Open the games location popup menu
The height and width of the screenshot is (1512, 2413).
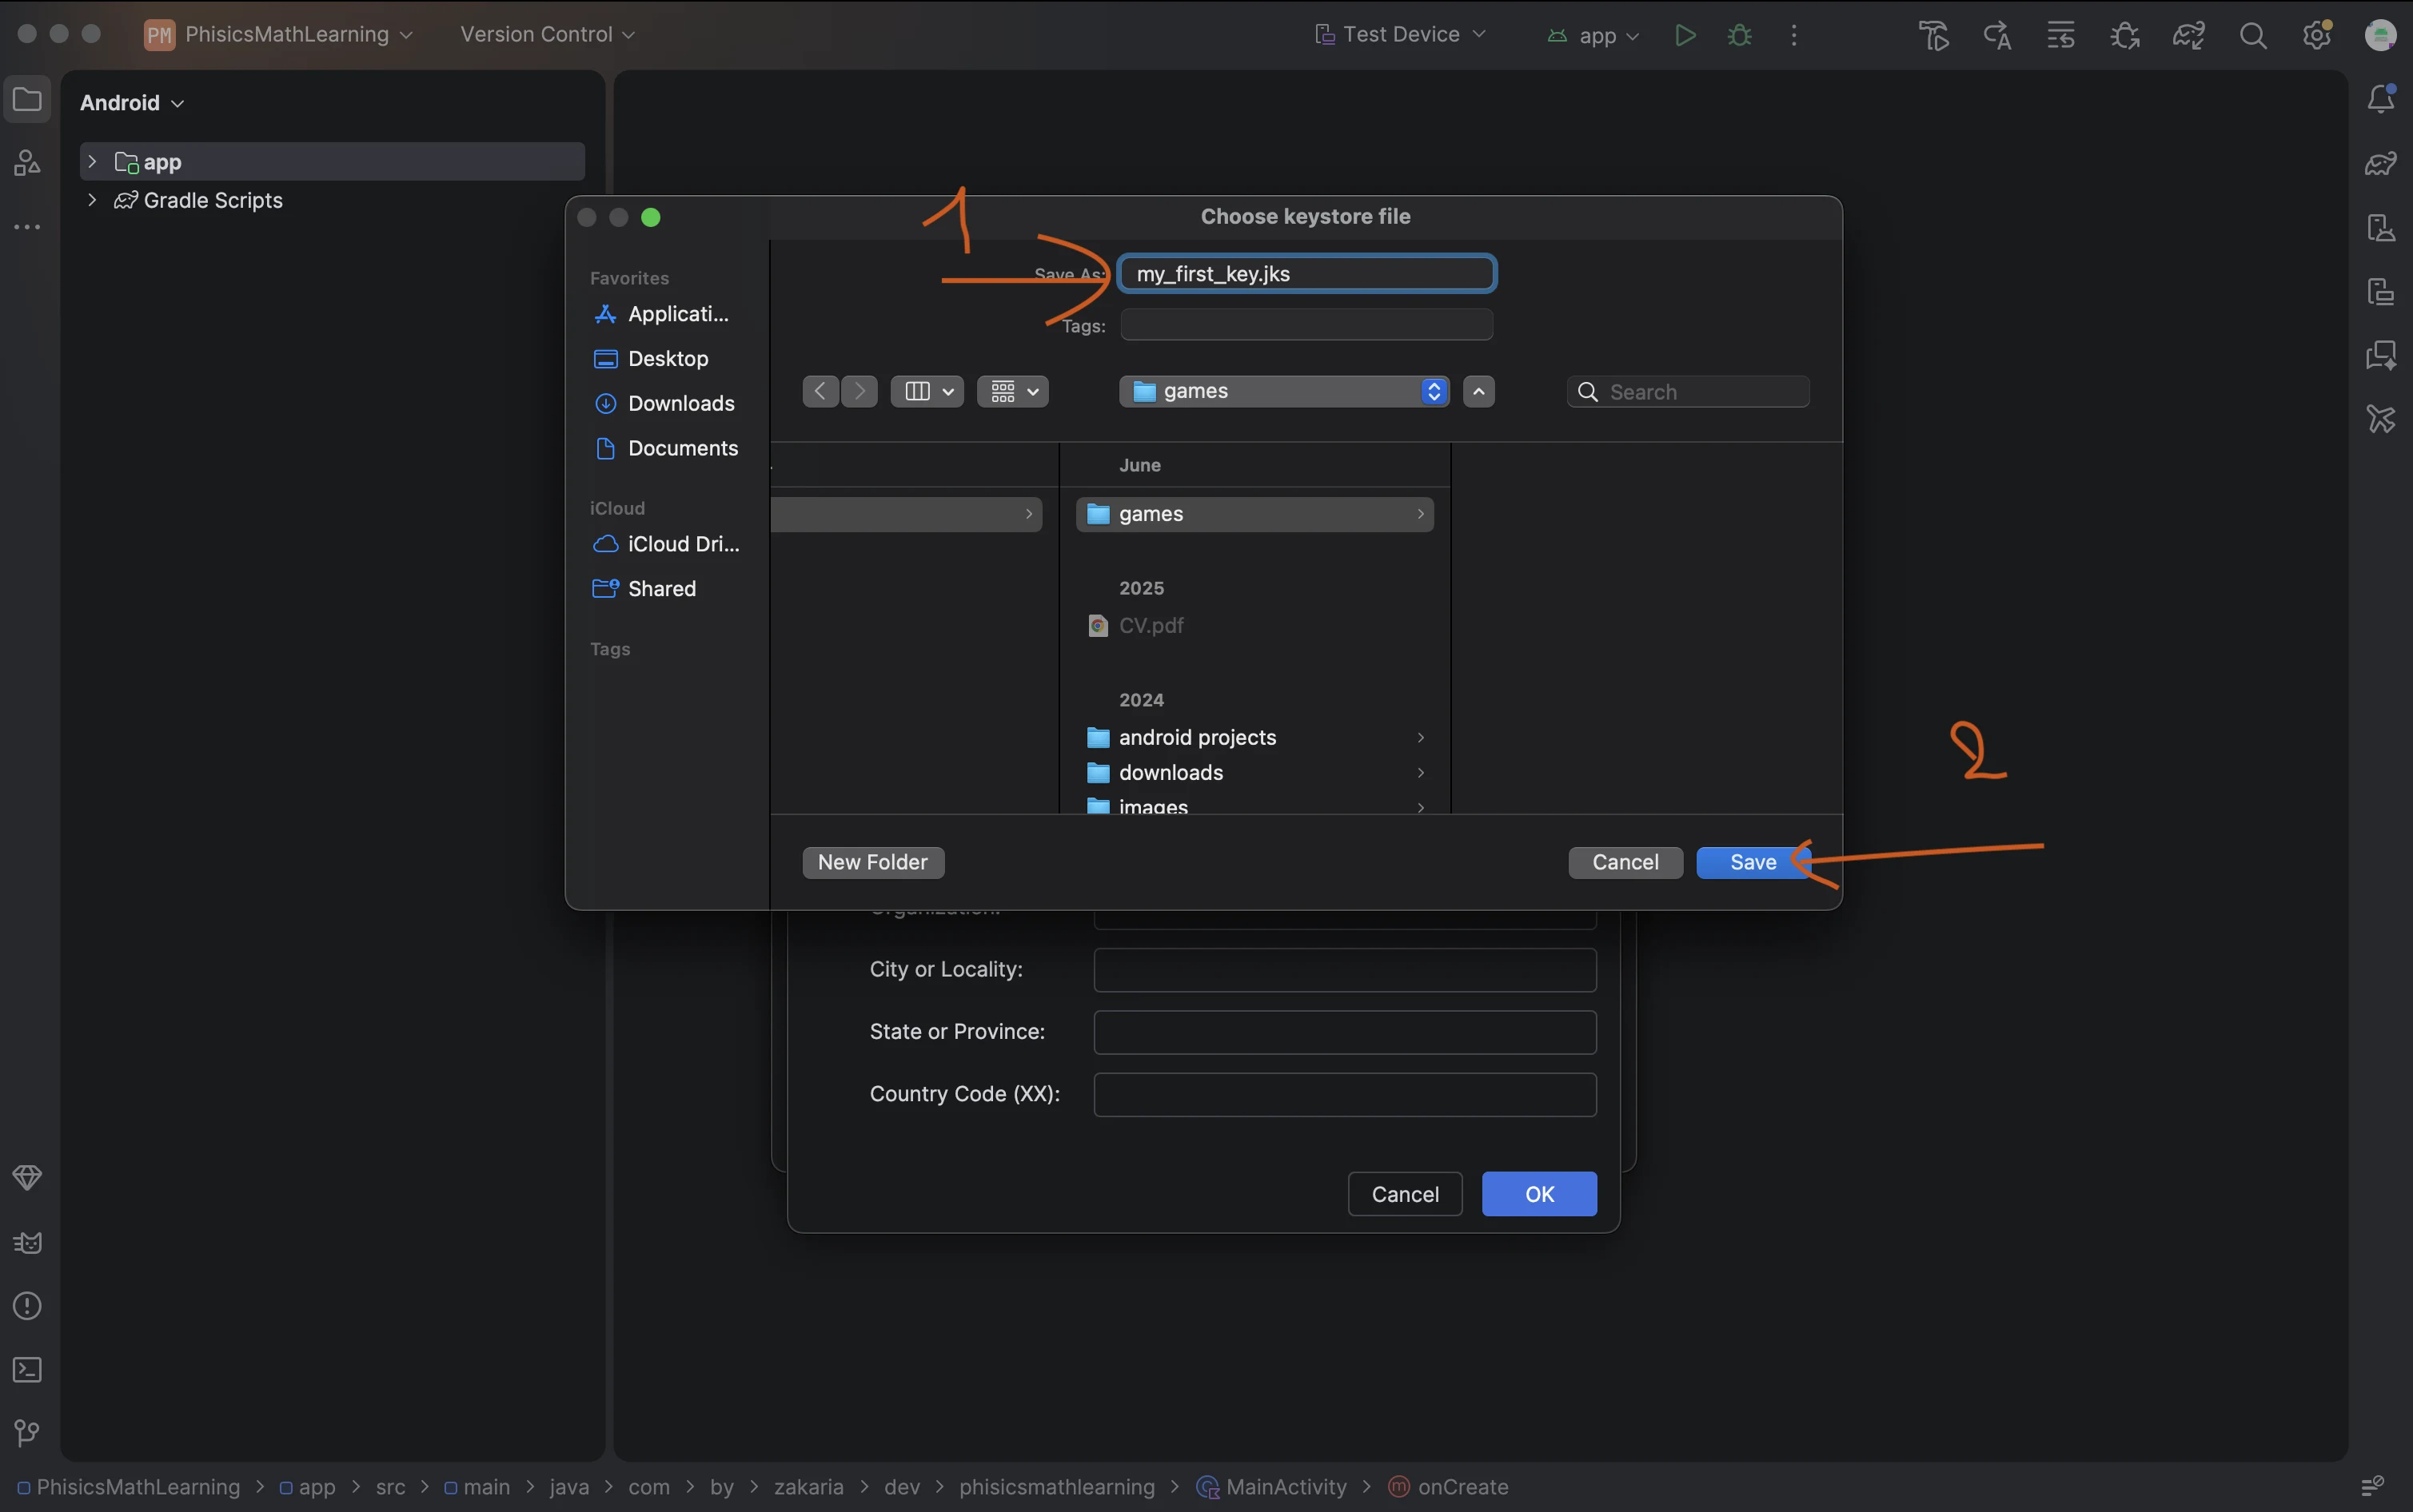click(1285, 391)
